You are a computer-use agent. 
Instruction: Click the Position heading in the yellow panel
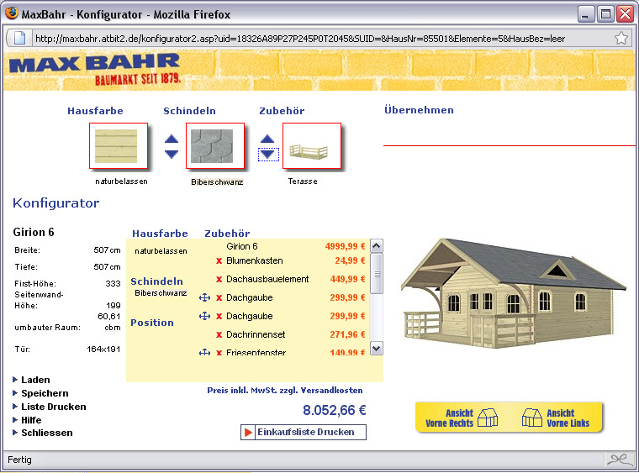pyautogui.click(x=152, y=323)
